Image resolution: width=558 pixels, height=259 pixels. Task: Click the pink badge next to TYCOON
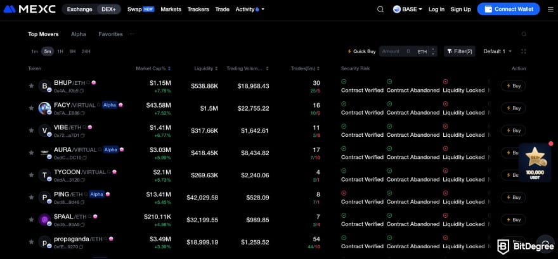coord(114,172)
